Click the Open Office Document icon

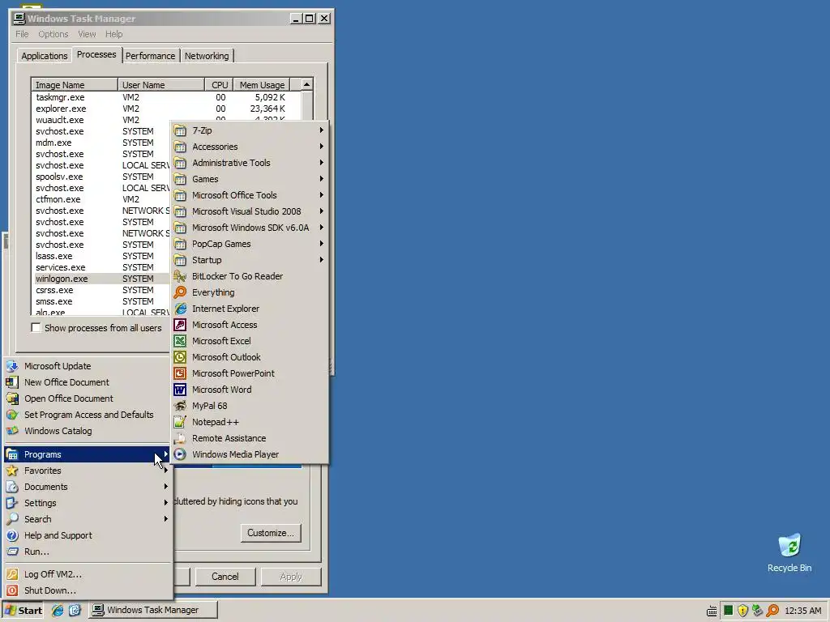pos(12,398)
